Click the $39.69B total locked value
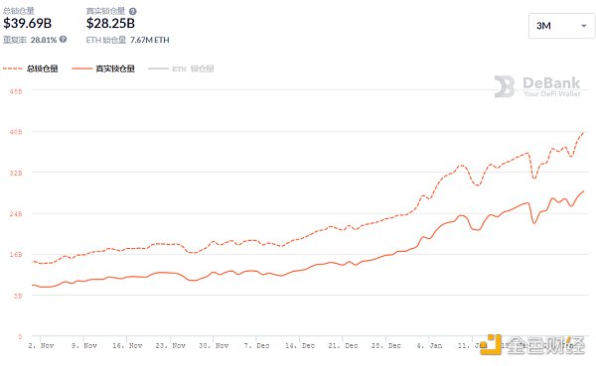Screen dimensions: 596x366 tap(28, 23)
